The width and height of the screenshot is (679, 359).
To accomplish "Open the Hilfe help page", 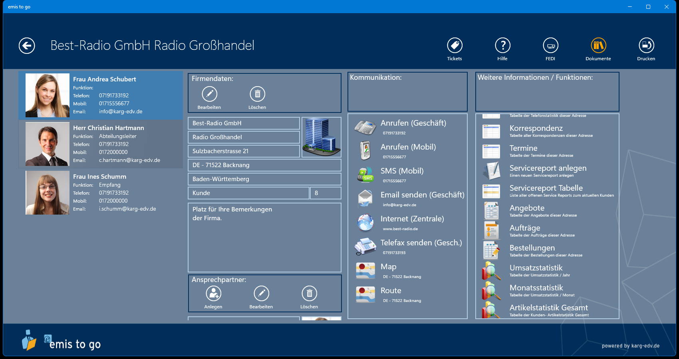I will pyautogui.click(x=502, y=45).
